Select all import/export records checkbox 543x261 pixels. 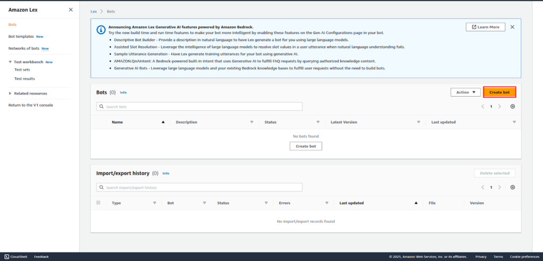coord(98,203)
